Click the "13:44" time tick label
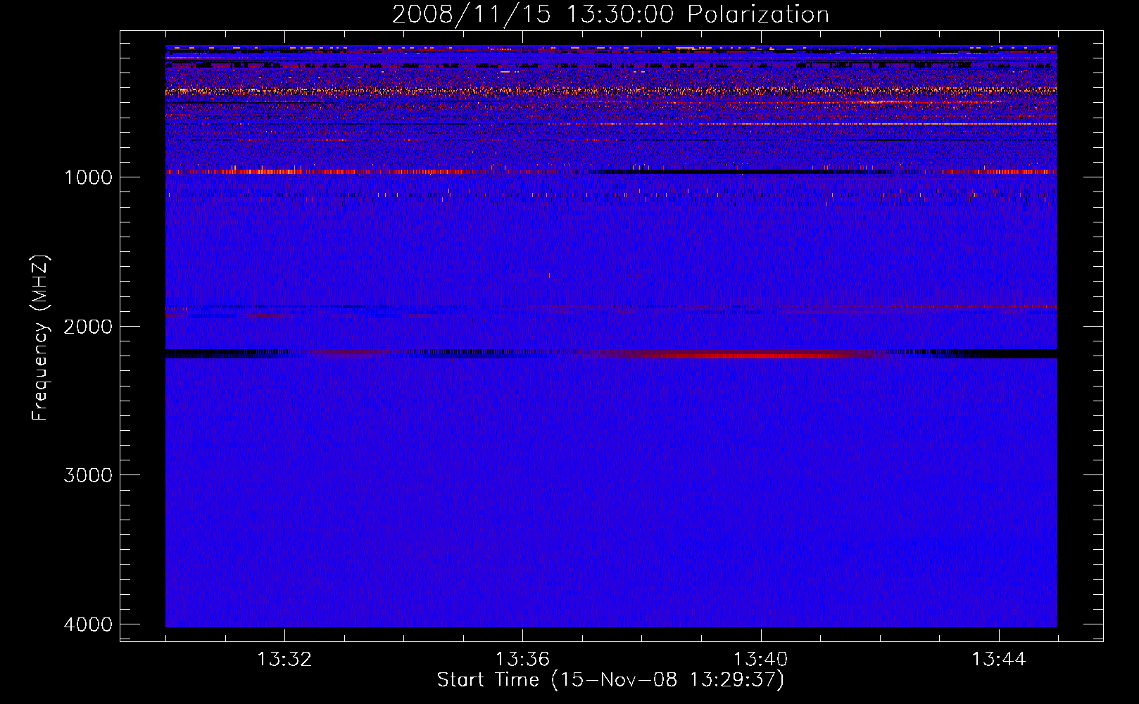 pos(999,660)
